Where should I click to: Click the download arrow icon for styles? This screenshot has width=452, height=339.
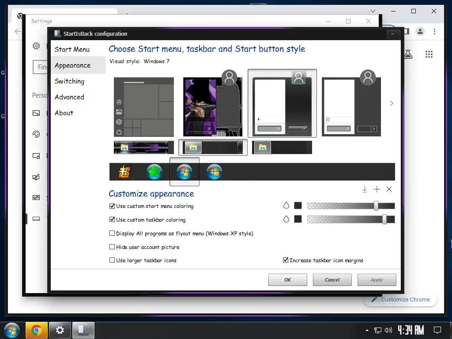tap(364, 189)
